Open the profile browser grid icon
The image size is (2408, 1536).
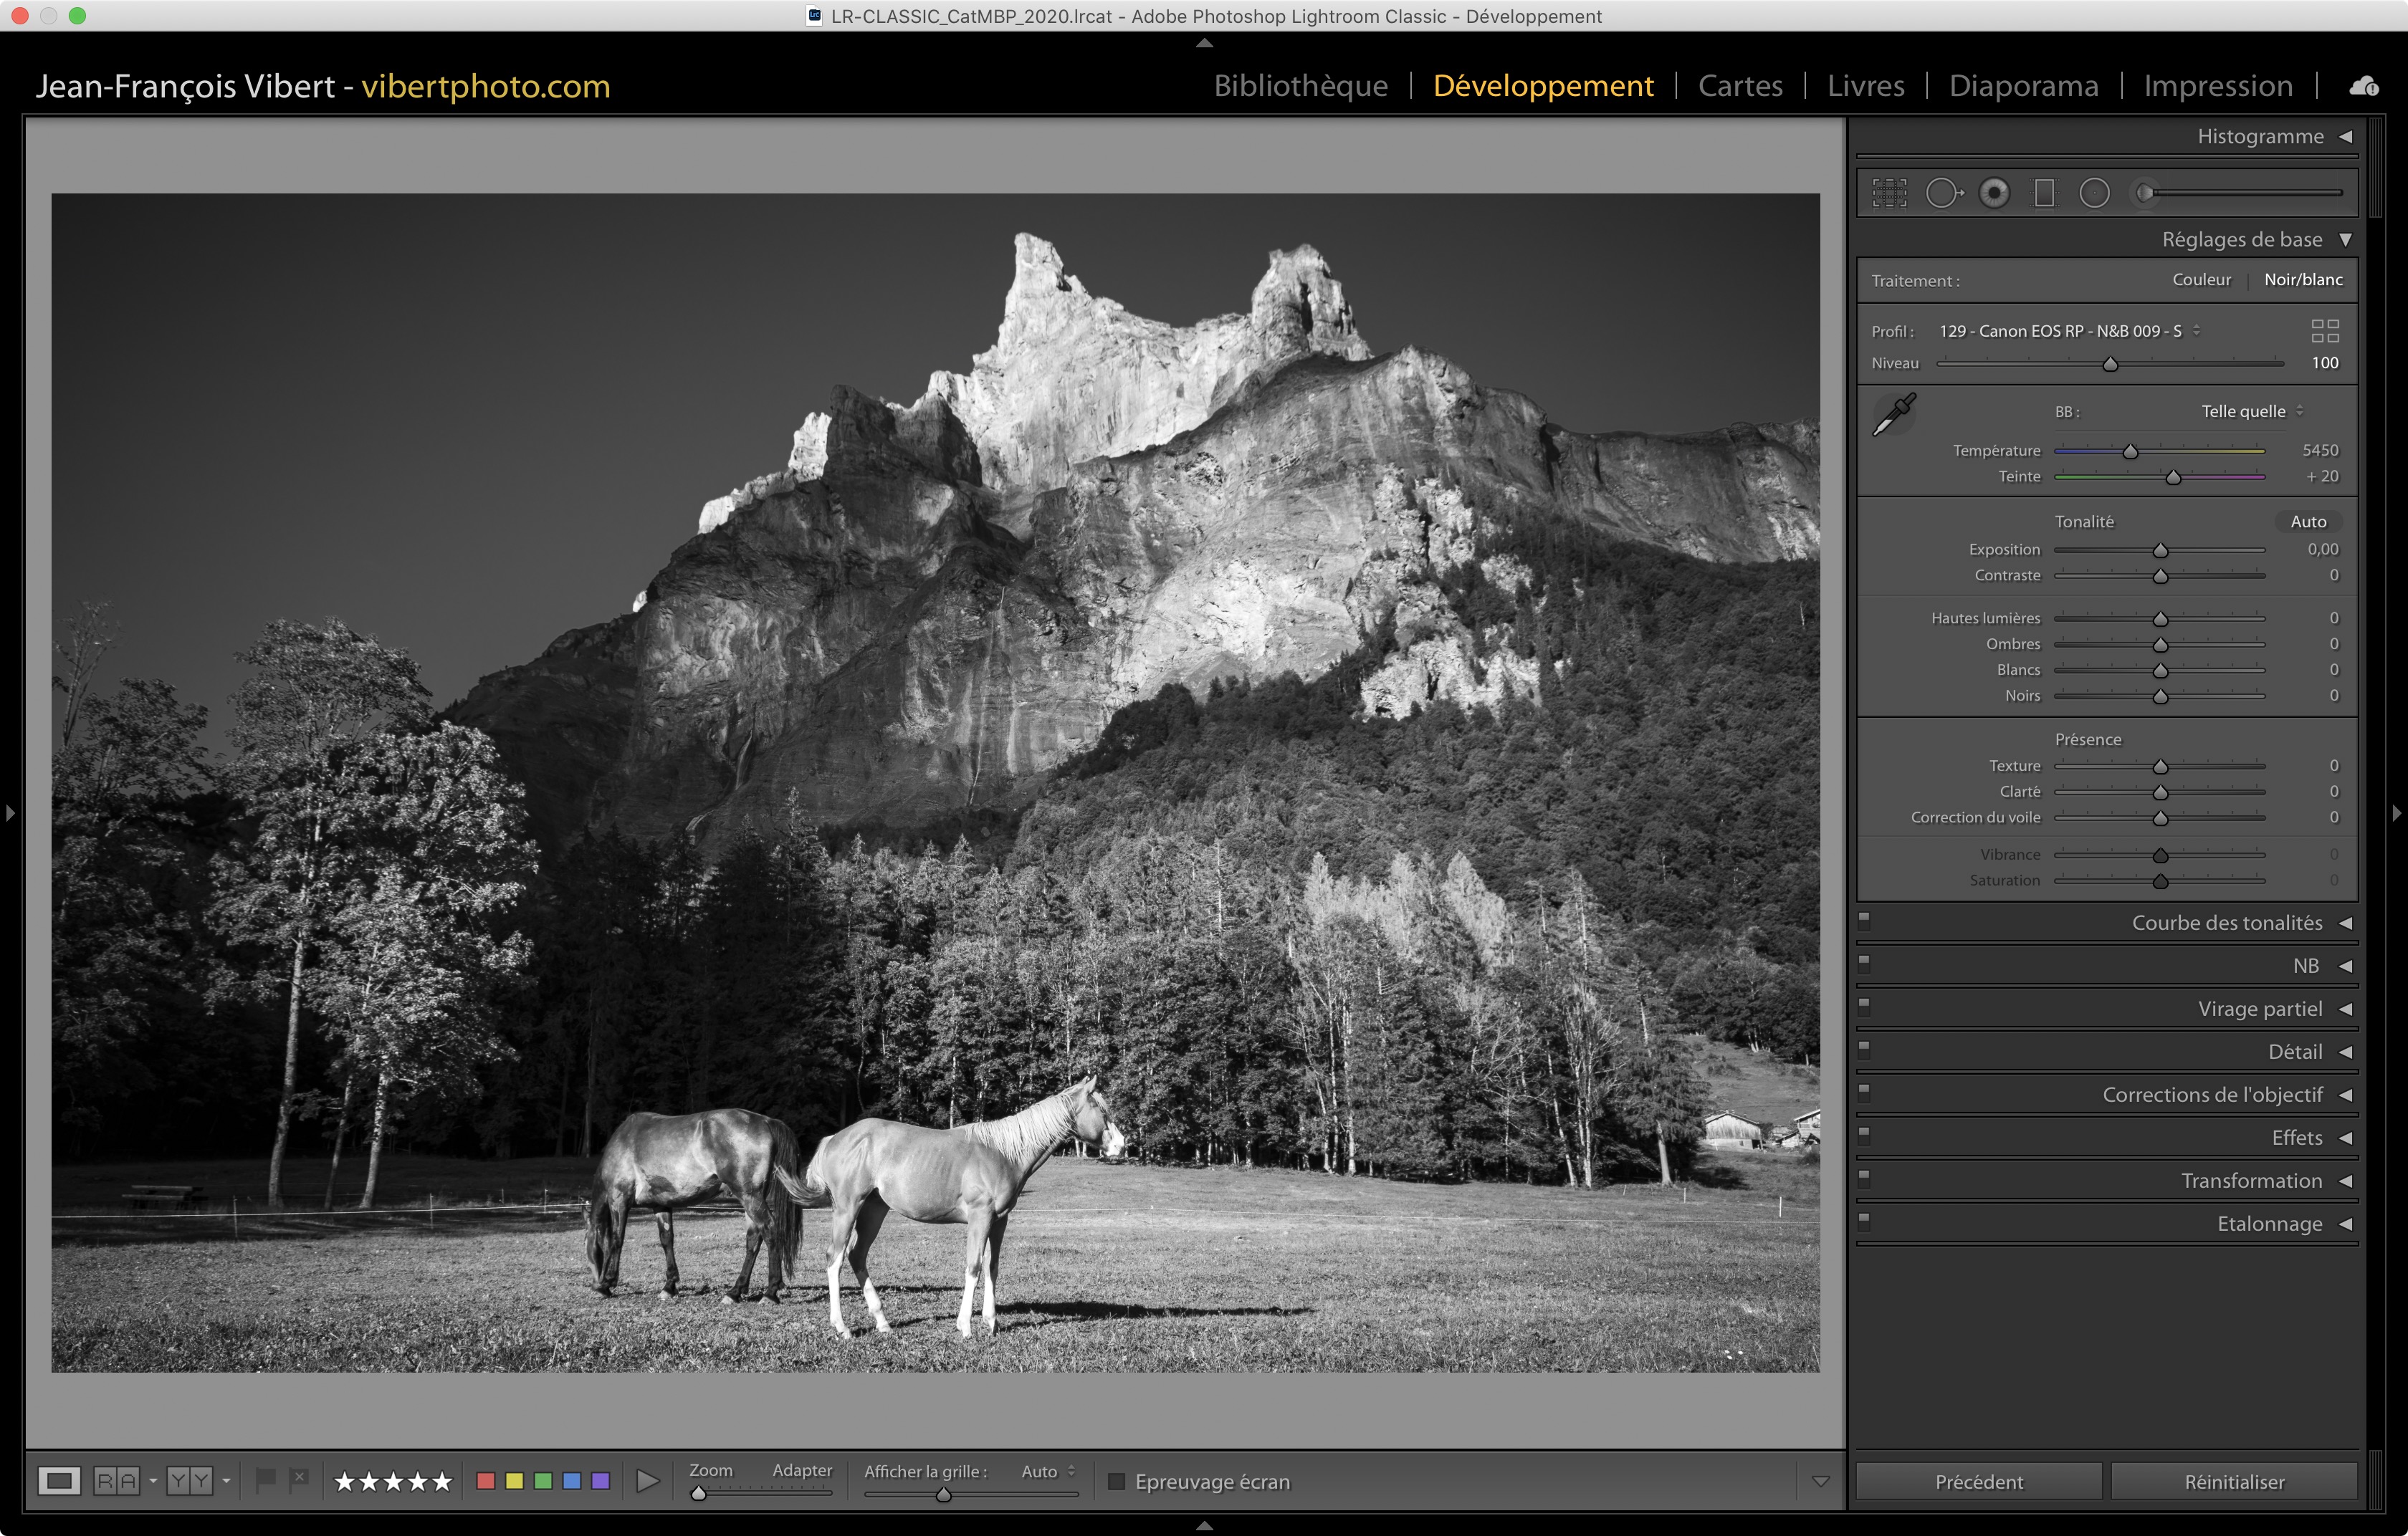pyautogui.click(x=2325, y=331)
